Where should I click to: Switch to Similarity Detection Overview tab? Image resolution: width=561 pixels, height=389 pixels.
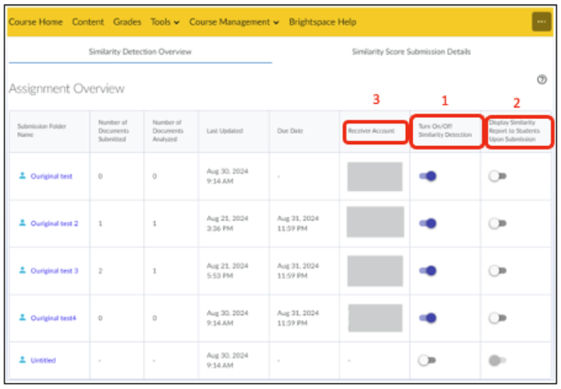[140, 52]
